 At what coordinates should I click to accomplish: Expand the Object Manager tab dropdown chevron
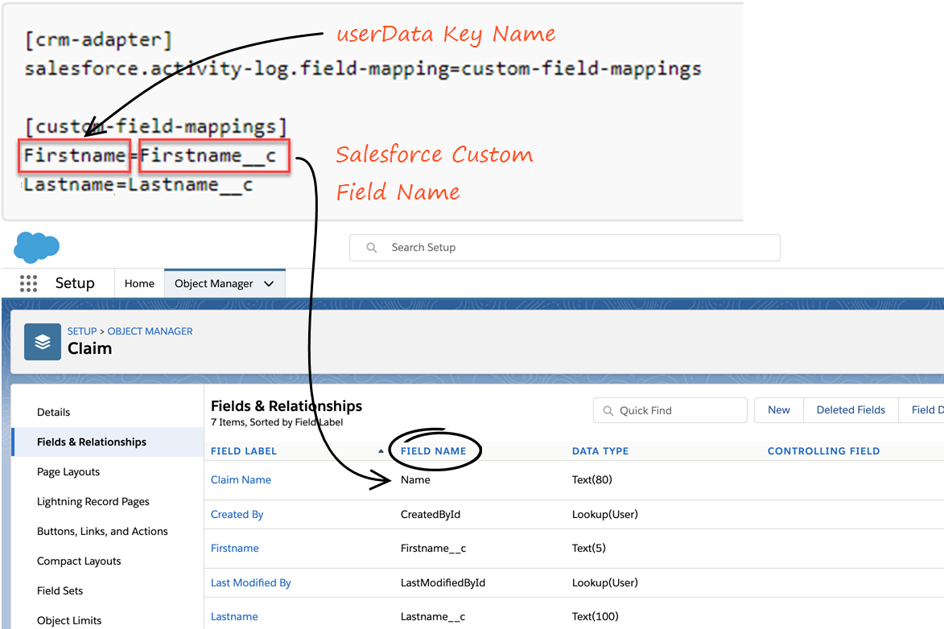coord(269,284)
